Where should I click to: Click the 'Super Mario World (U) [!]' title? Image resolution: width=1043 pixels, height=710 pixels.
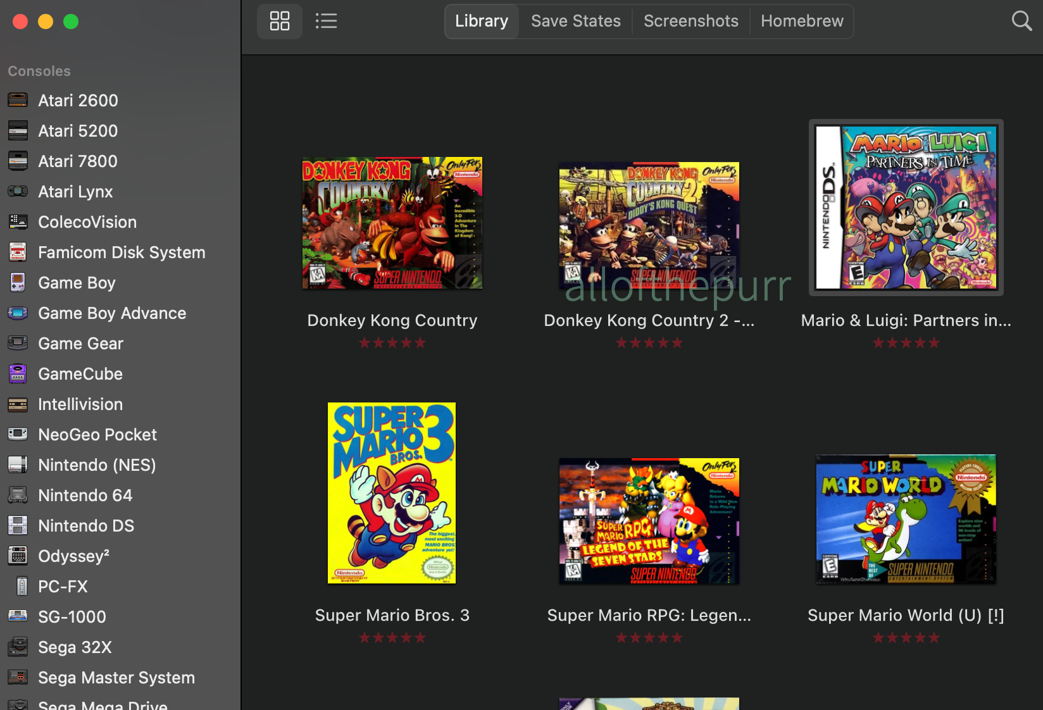pos(906,615)
